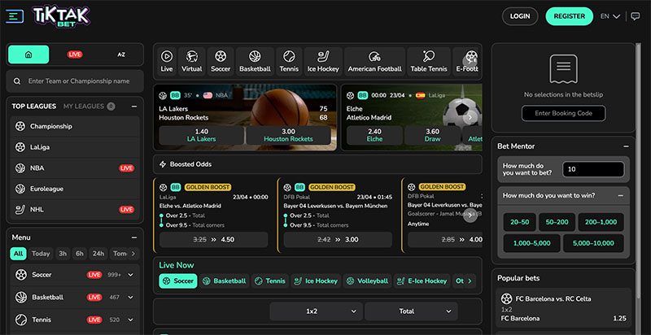Switch to the A-Z sidebar tab

pos(121,54)
